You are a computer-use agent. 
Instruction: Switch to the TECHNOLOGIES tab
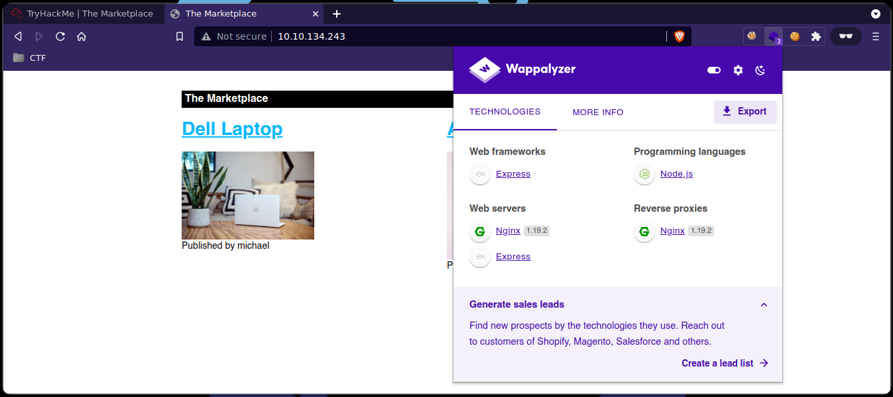pos(505,112)
